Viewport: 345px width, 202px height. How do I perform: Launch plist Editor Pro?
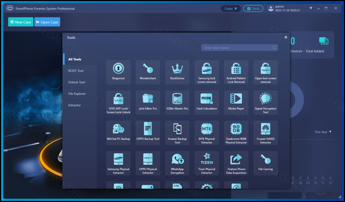click(148, 103)
